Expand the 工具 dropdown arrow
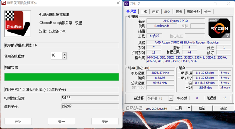 tap(189, 108)
